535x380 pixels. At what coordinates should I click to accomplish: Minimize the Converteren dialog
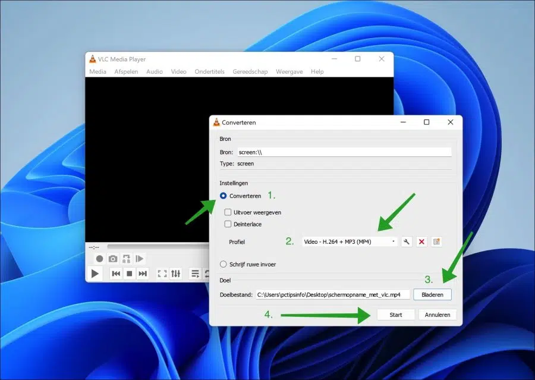[x=403, y=123]
